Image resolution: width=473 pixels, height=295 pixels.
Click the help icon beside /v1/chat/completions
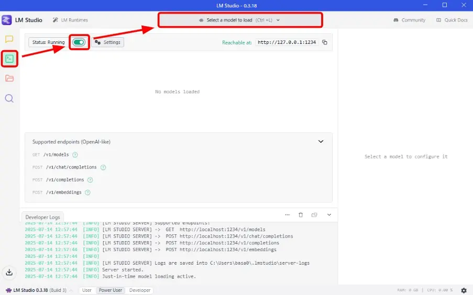[x=103, y=167]
